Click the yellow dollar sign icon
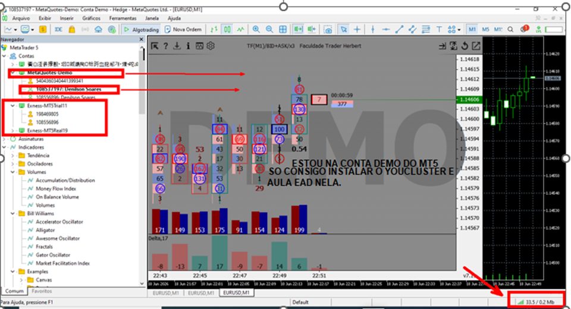Viewport: 571px width, 309px height. pos(43,30)
